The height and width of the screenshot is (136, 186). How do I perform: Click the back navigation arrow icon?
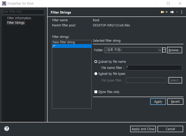pos(162,12)
